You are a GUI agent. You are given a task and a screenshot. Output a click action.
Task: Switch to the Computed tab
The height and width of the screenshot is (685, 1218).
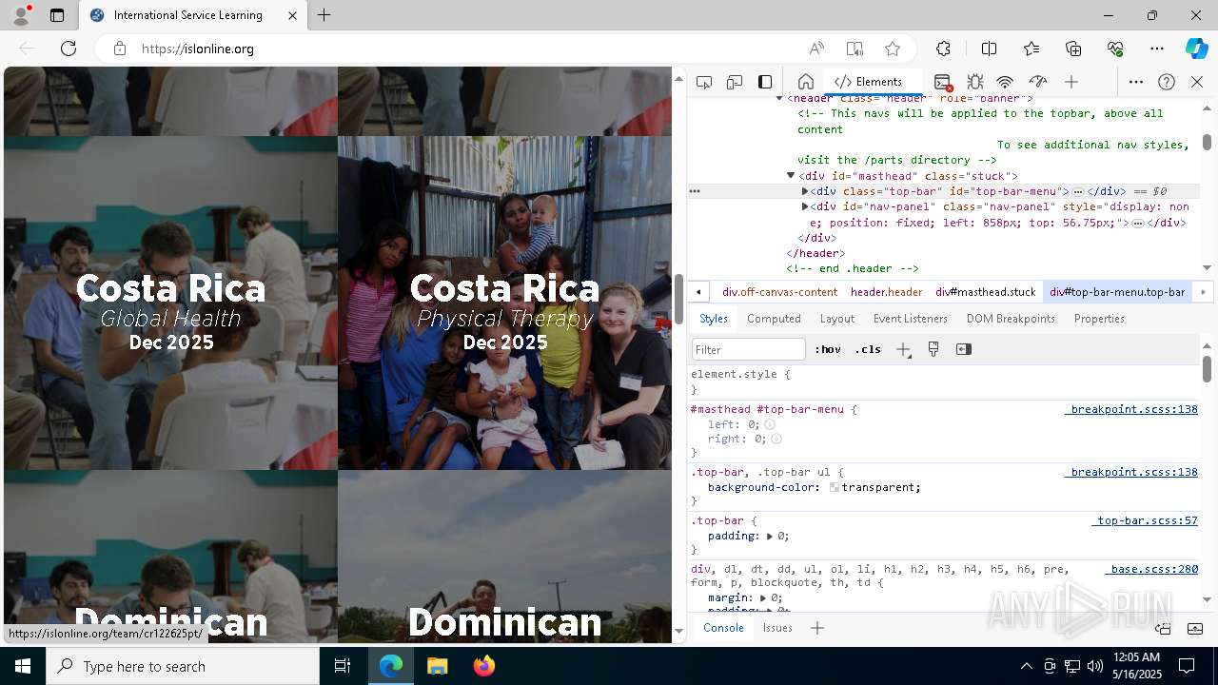pyautogui.click(x=774, y=319)
